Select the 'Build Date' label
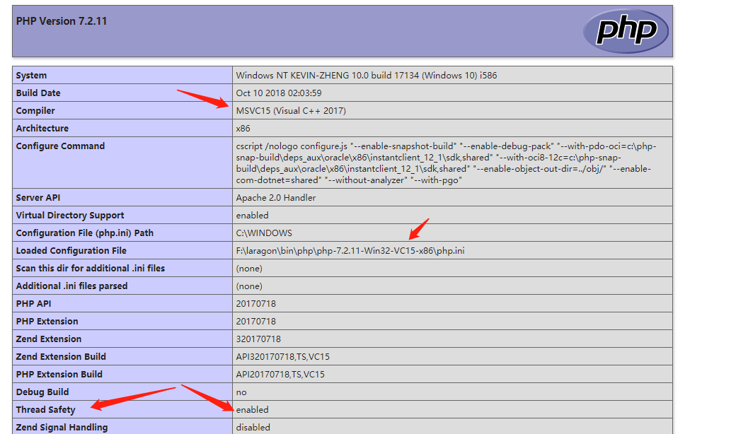This screenshot has height=434, width=736. [38, 93]
